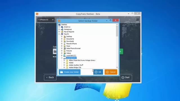Expand the Documents node
The image size is (180, 101).
pos(62,39)
